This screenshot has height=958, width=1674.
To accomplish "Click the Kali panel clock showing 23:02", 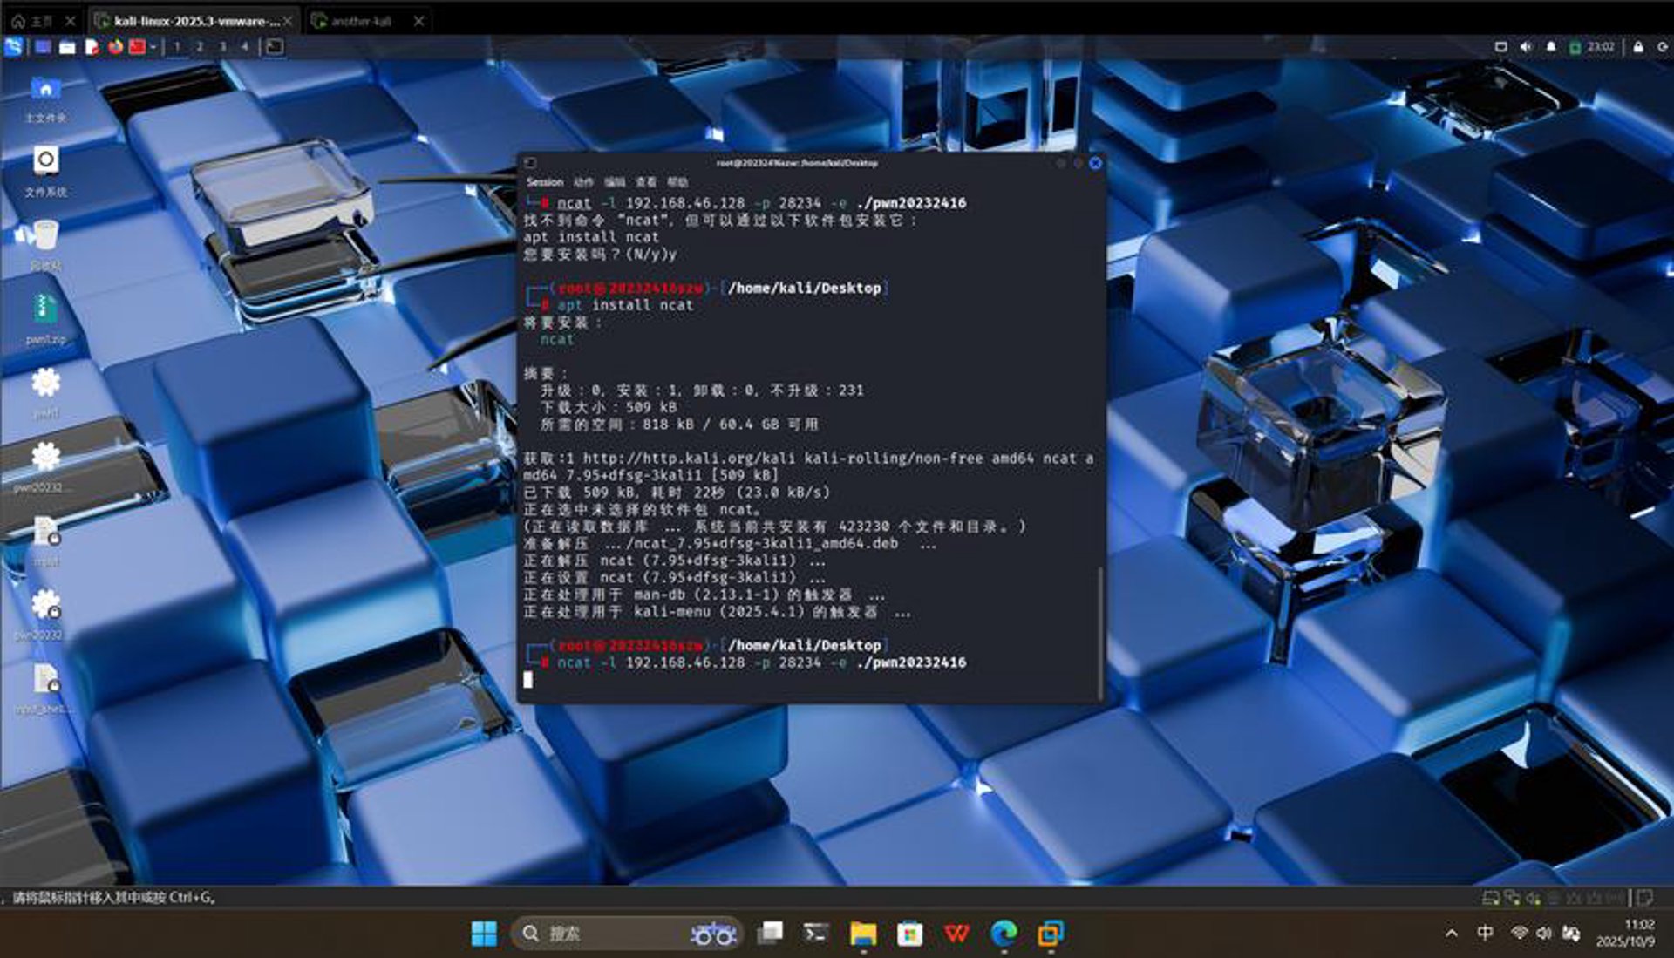I will point(1601,47).
